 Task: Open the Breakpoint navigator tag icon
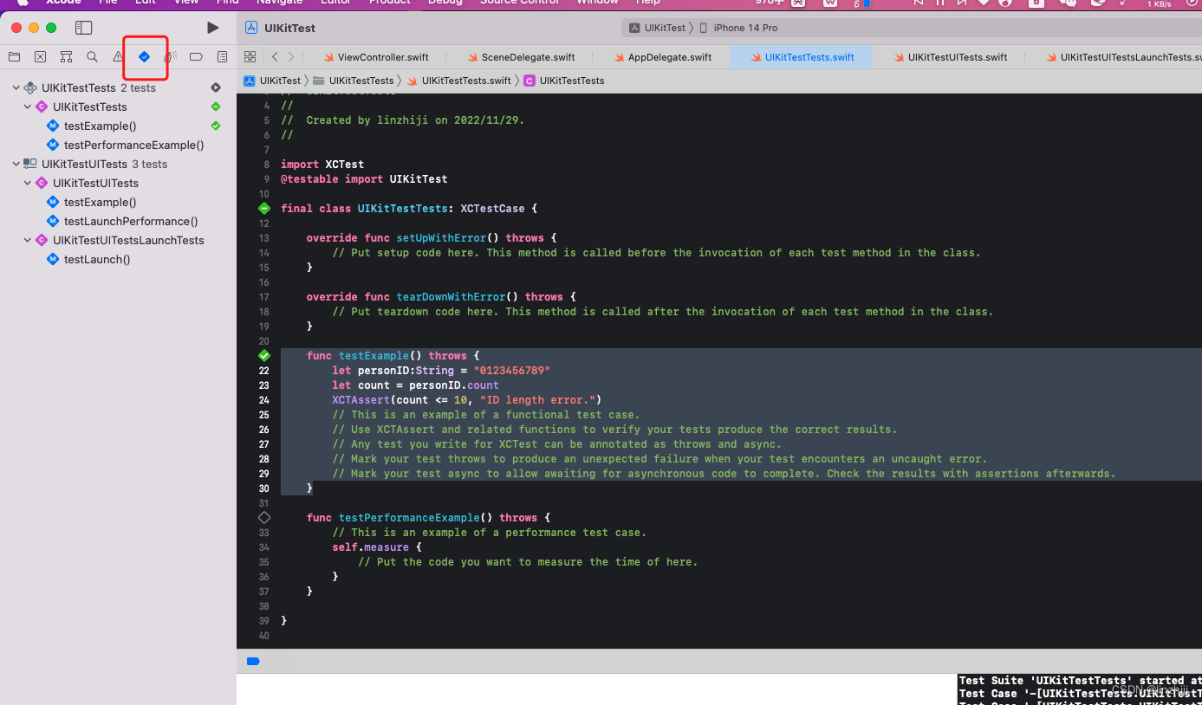coord(196,56)
